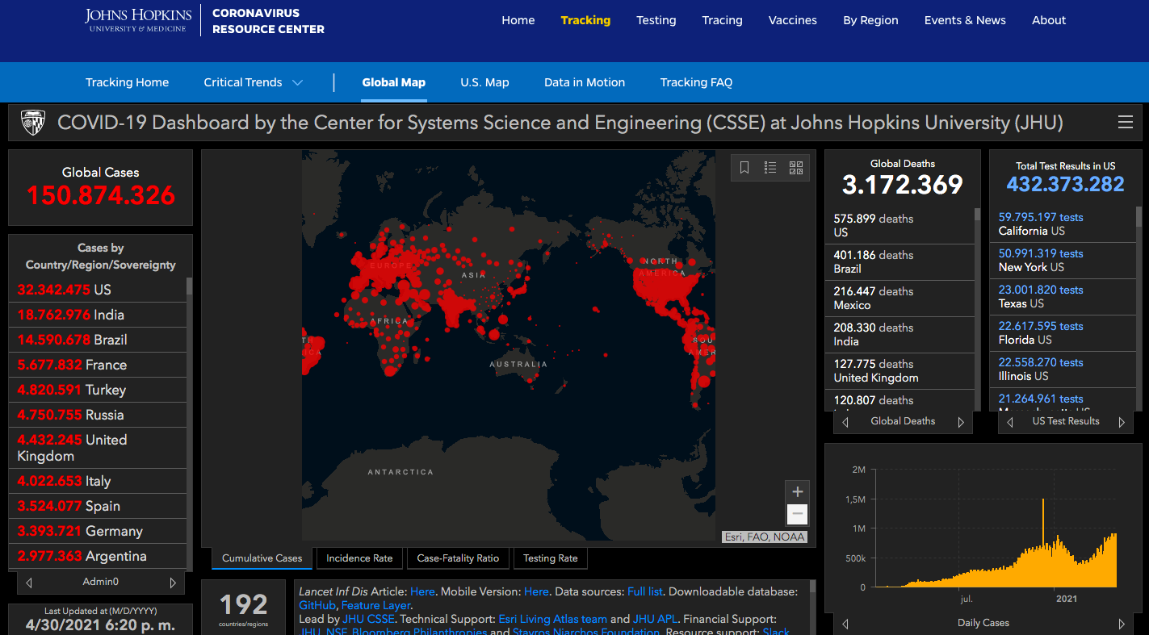The width and height of the screenshot is (1149, 635).
Task: Open the U.S. Map page
Action: pyautogui.click(x=484, y=82)
